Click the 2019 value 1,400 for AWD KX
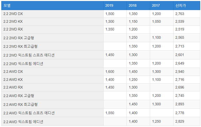This screenshot has width=201, height=127. point(110,80)
